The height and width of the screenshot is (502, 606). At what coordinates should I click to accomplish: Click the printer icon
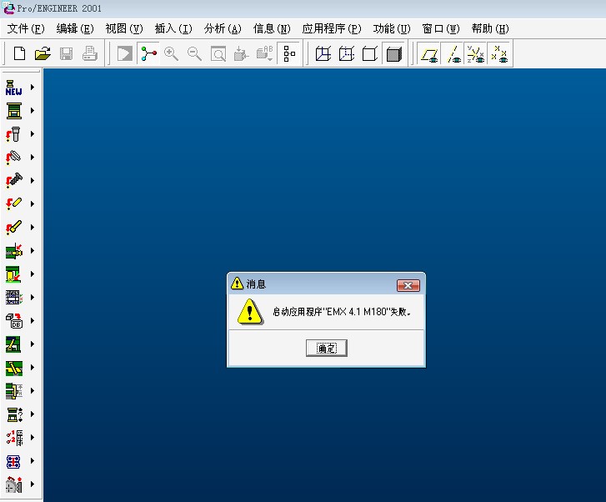[90, 53]
